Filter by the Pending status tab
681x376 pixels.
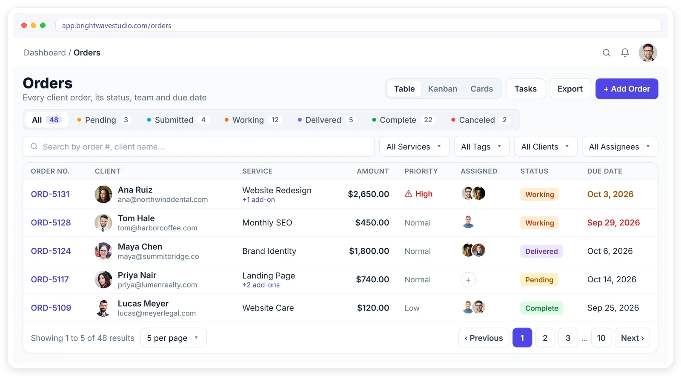coord(103,120)
